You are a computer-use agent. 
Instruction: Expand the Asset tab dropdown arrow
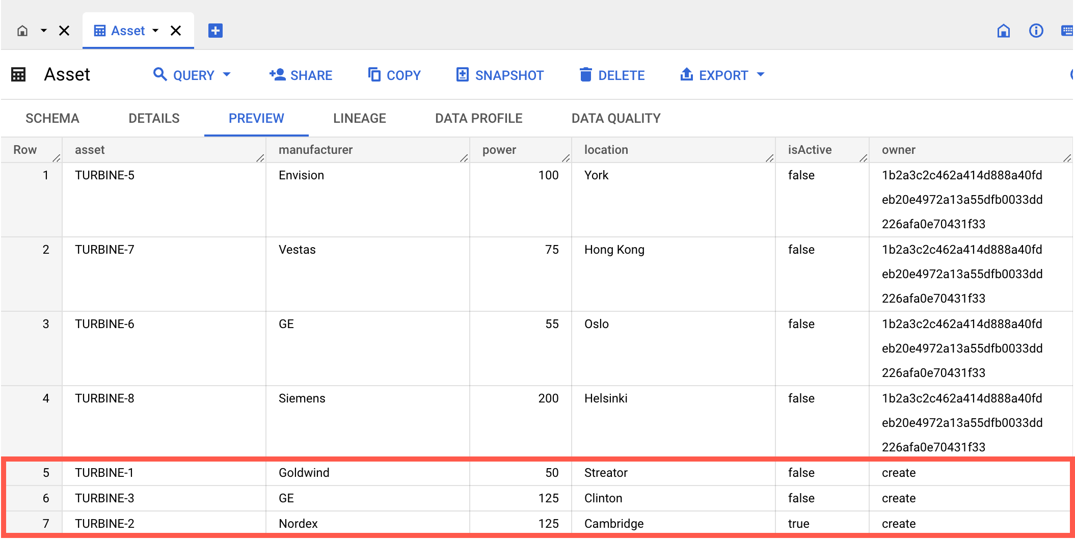coord(155,31)
